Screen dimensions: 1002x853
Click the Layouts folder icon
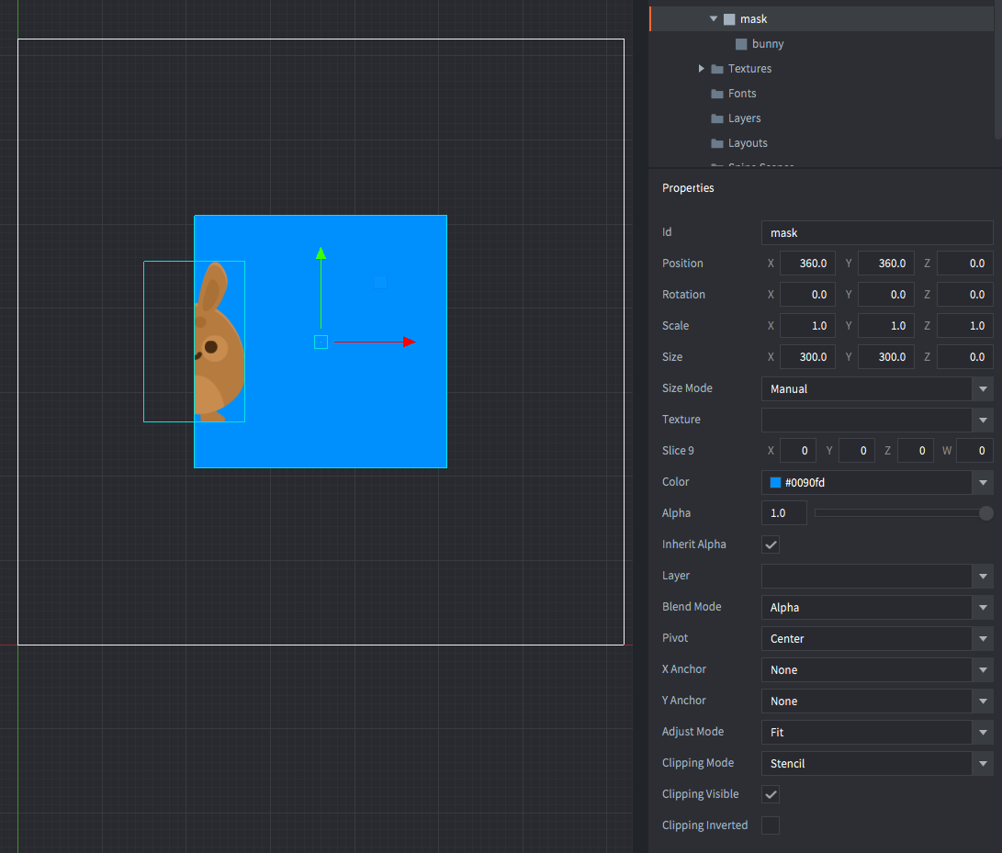tap(717, 144)
